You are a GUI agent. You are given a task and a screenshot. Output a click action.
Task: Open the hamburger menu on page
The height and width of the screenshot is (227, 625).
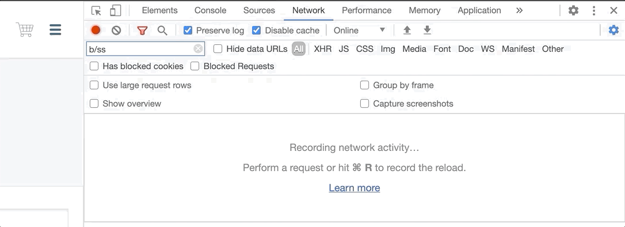[55, 29]
